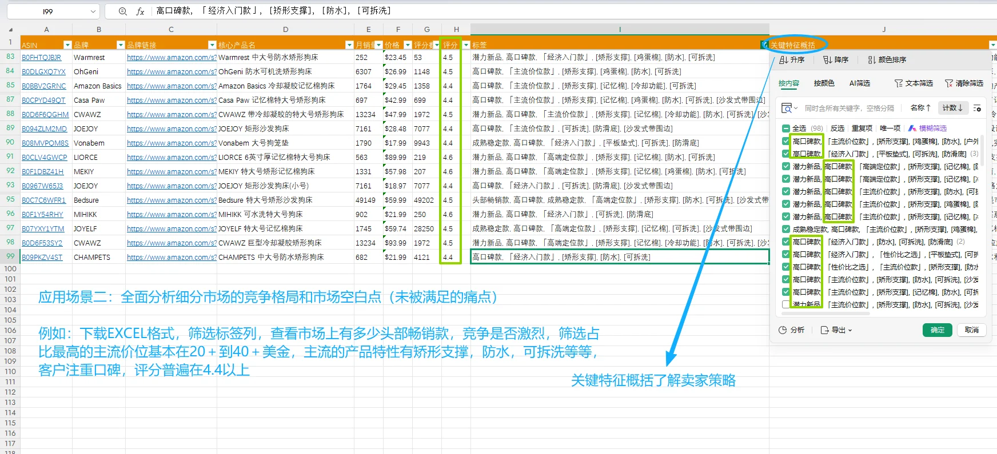The image size is (997, 454).
Task: Select the MIHIKK brand cell
Action: (x=99, y=215)
